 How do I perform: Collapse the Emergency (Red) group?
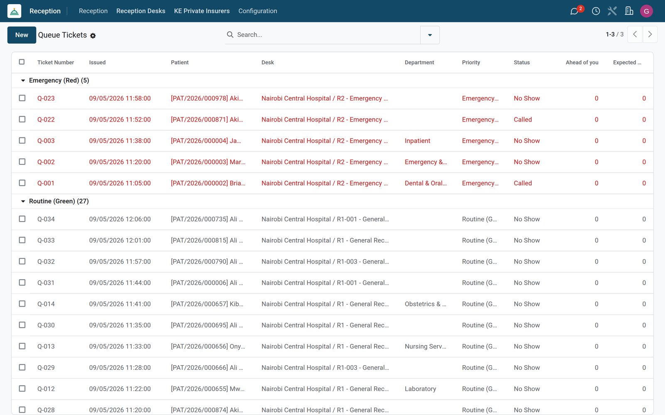tap(23, 81)
